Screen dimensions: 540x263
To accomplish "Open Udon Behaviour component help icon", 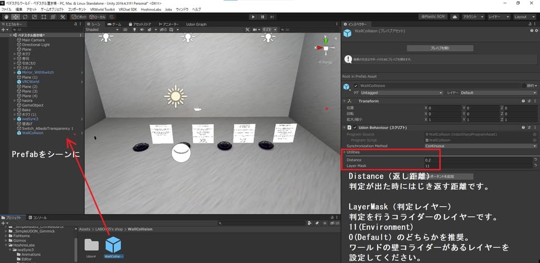I will point(523,127).
